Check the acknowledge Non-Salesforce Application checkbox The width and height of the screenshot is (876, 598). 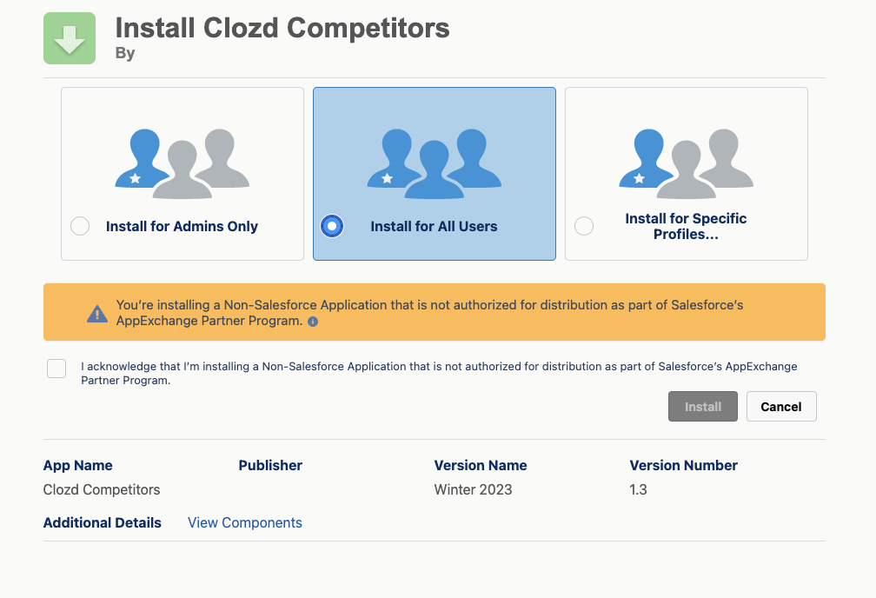(56, 369)
